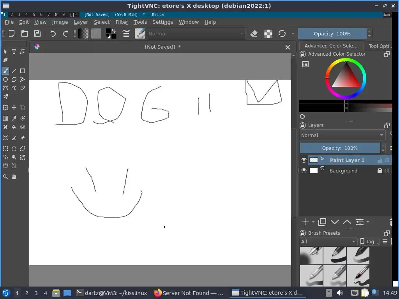The width and height of the screenshot is (399, 299).
Task: Undo the last stroke
Action: point(53,33)
